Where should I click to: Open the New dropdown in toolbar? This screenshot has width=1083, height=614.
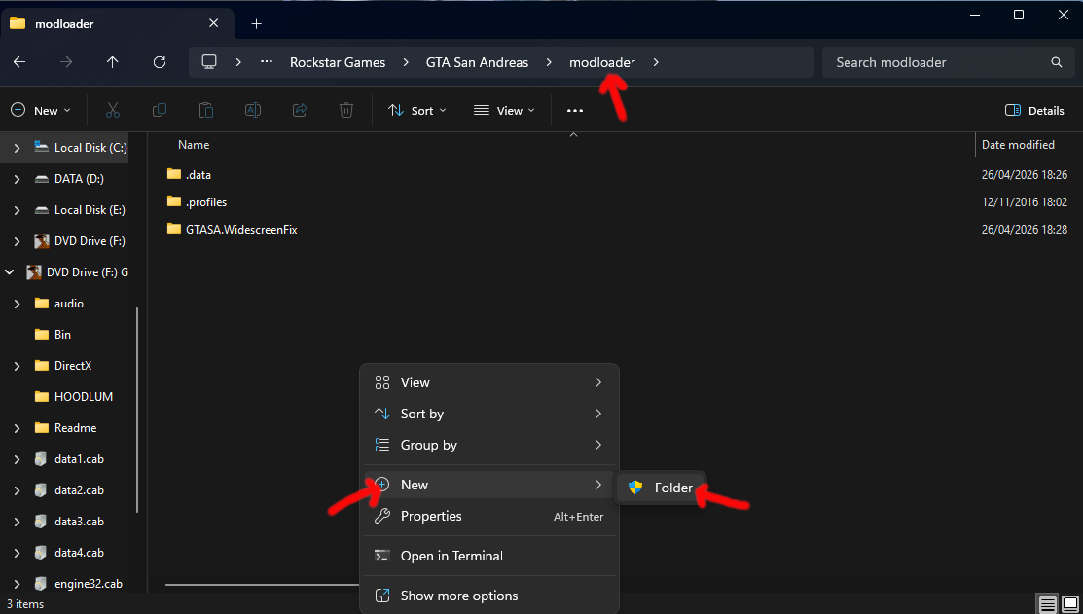click(x=41, y=111)
